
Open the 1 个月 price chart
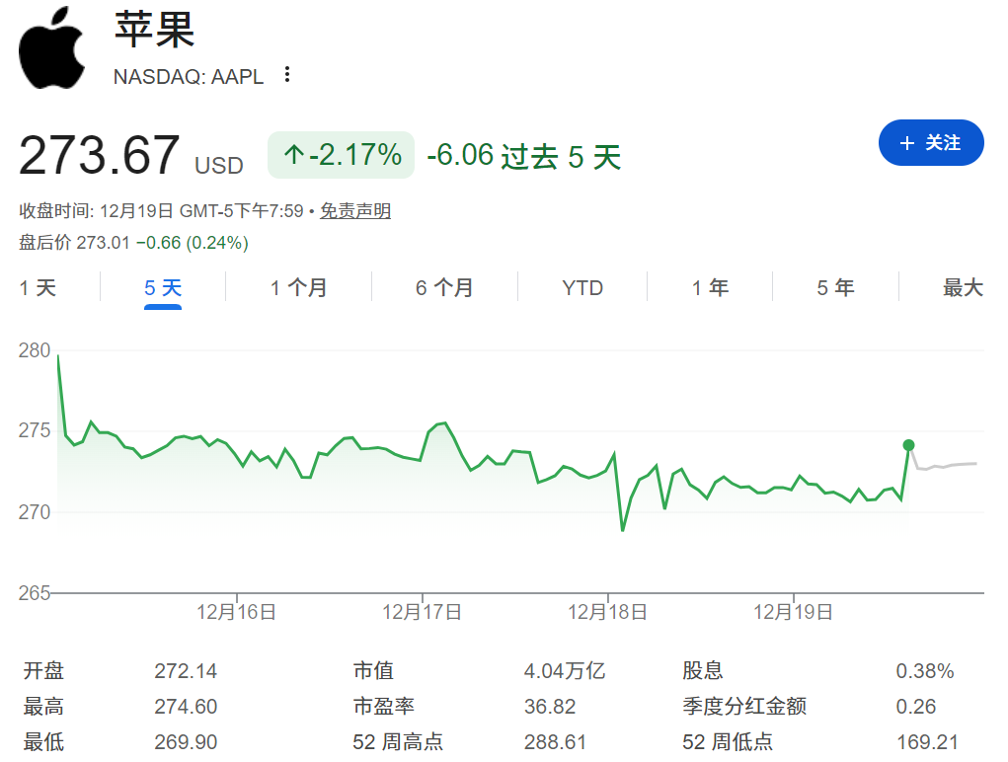(x=298, y=287)
